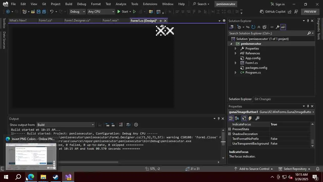323x182 pixels.
Task: Click Select Repository in status bar
Action: [x=294, y=169]
